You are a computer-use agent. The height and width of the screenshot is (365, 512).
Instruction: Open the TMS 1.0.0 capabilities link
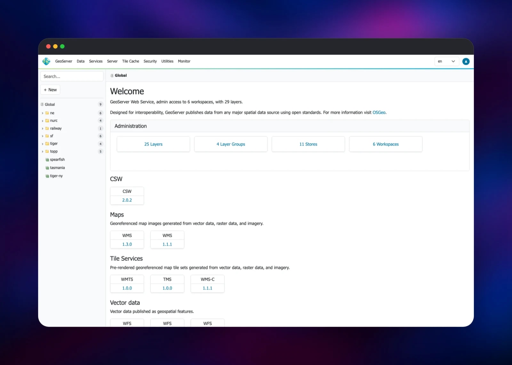pos(167,288)
